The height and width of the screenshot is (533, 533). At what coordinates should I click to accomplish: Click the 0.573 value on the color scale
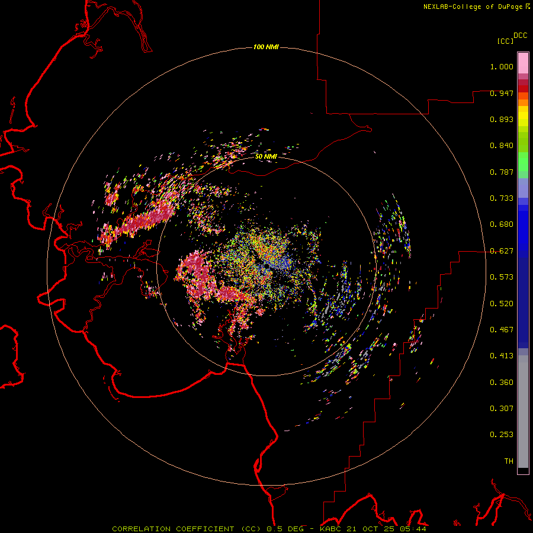[x=502, y=277]
